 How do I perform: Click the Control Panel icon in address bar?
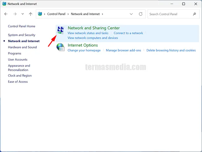40,14
